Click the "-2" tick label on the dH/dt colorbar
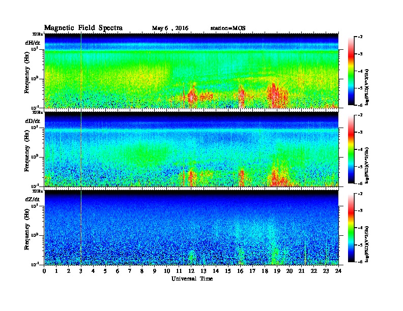The image size is (403, 311). (x=360, y=37)
